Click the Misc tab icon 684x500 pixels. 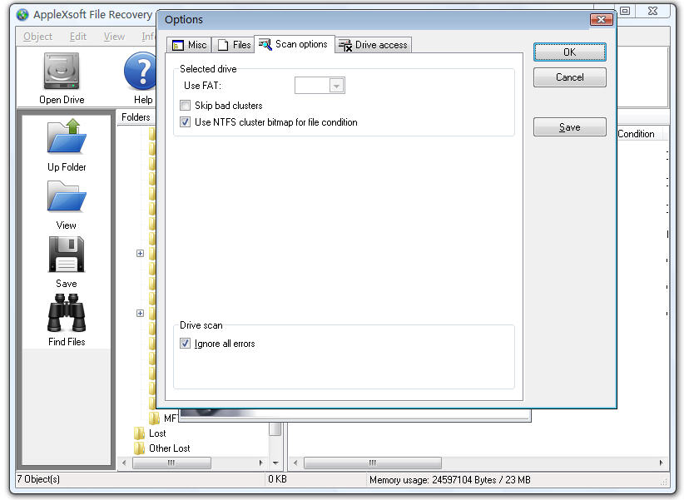click(x=178, y=45)
